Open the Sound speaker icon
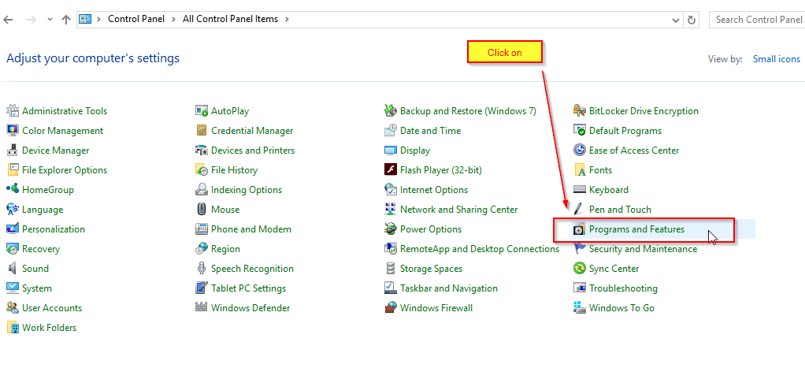The image size is (805, 368). click(x=13, y=268)
